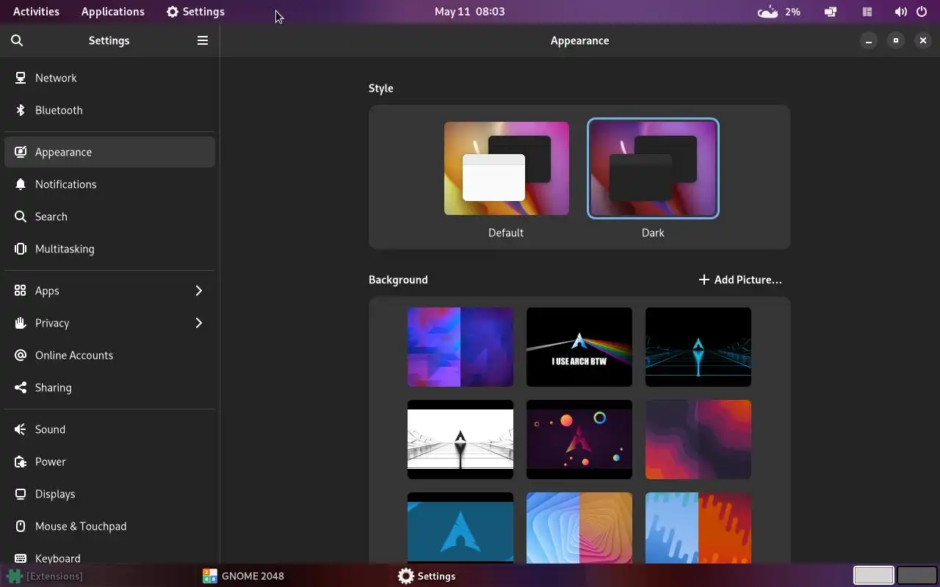
Task: Click the Mouse & Touchpad icon
Action: coord(21,526)
